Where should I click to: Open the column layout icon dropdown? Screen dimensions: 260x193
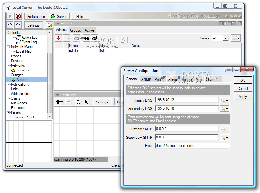(x=236, y=38)
